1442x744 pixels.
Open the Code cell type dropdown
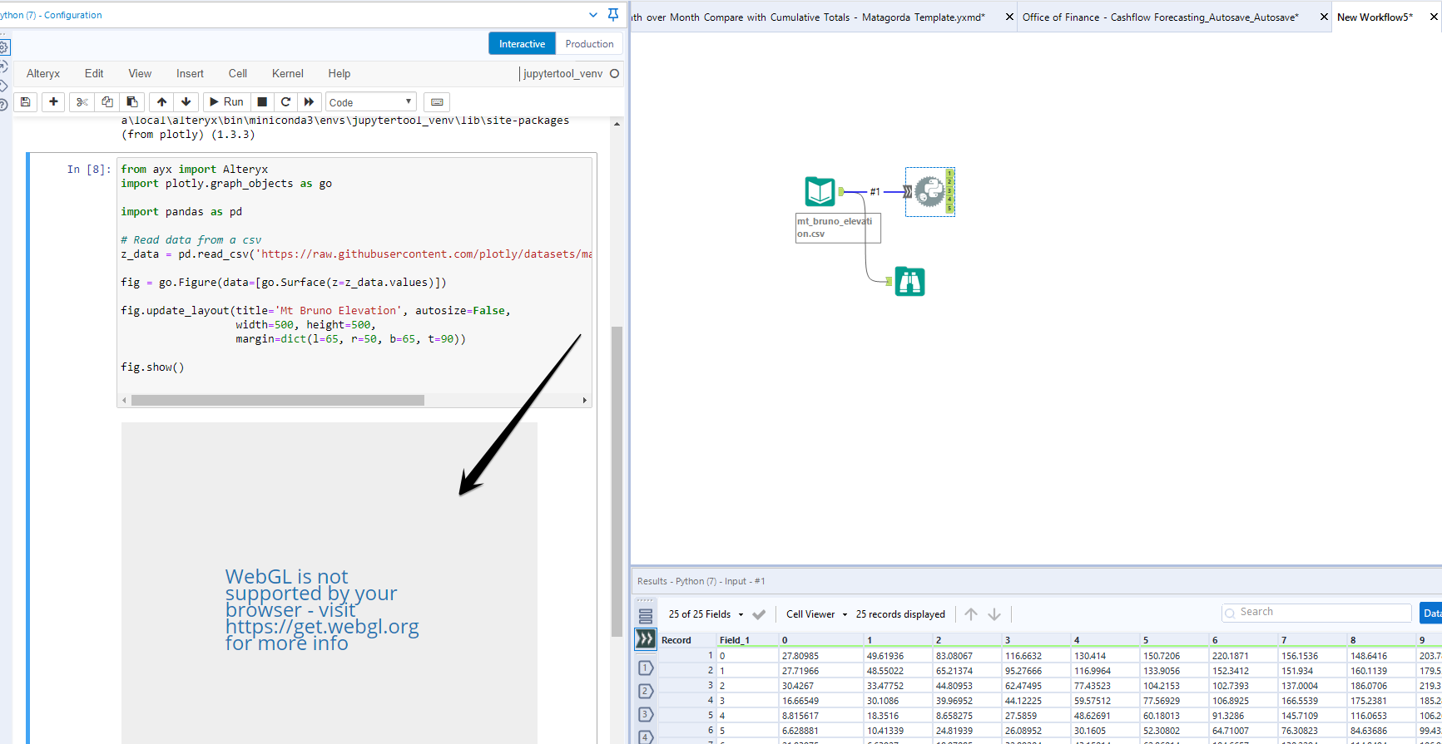pos(370,102)
